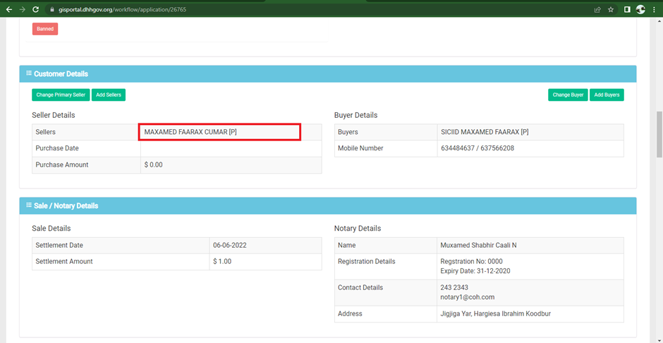Click the Add Buyers button

[607, 95]
